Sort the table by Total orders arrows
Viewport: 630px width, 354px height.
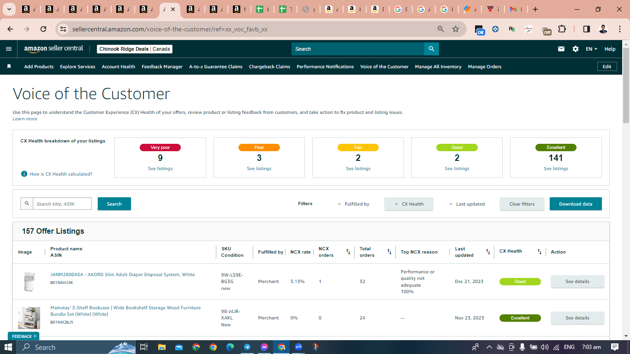click(x=389, y=252)
